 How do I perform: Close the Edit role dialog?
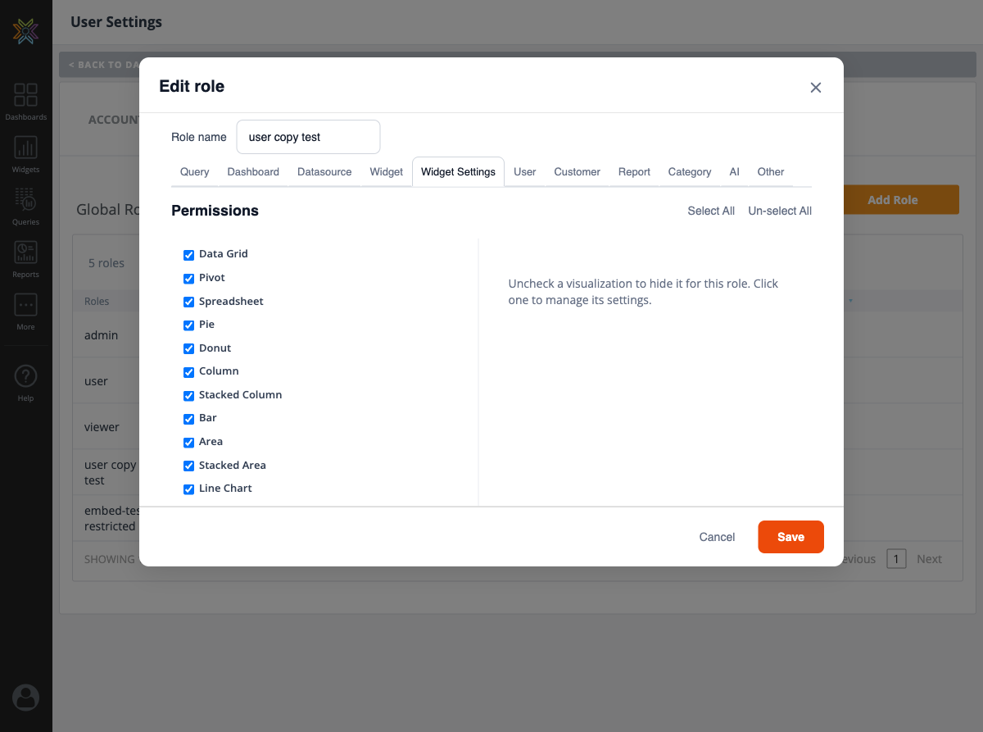pos(815,88)
